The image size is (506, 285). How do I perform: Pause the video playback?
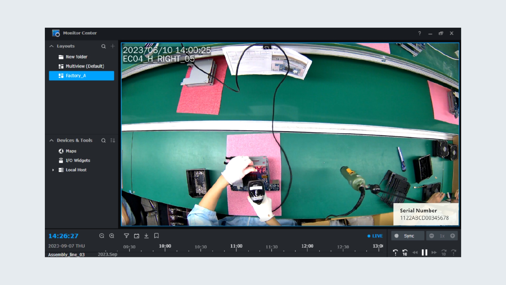[424, 252]
